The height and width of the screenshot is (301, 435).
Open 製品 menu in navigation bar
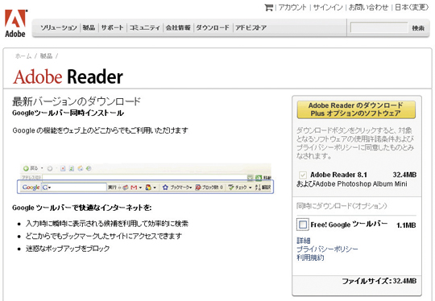tap(89, 27)
